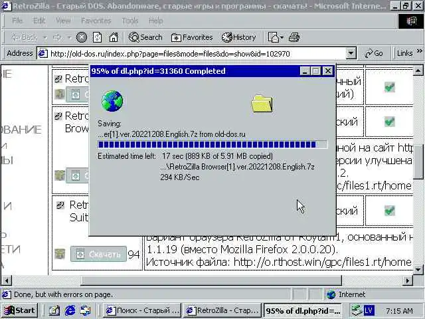The height and width of the screenshot is (319, 425).
Task: Open the Help menu
Action: [155, 21]
